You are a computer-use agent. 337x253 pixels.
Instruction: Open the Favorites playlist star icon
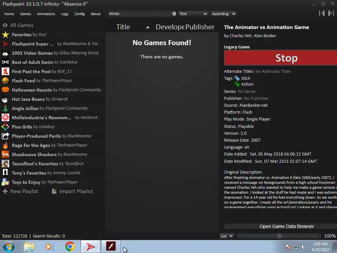pos(5,35)
